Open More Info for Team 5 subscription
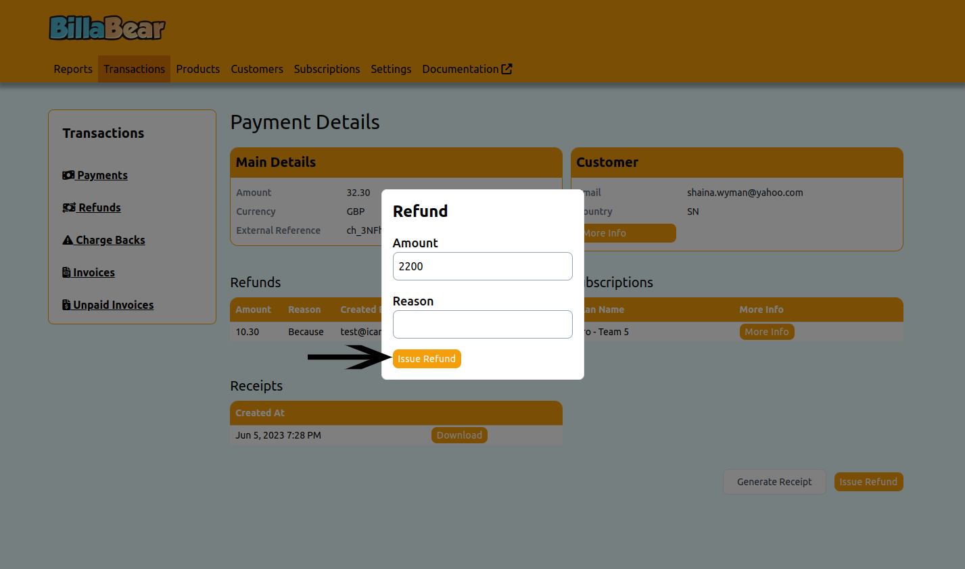Image resolution: width=965 pixels, height=569 pixels. [x=767, y=332]
